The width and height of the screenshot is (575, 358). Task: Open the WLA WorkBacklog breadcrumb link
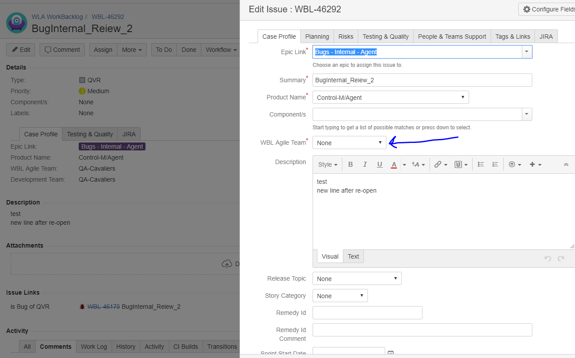(x=57, y=17)
